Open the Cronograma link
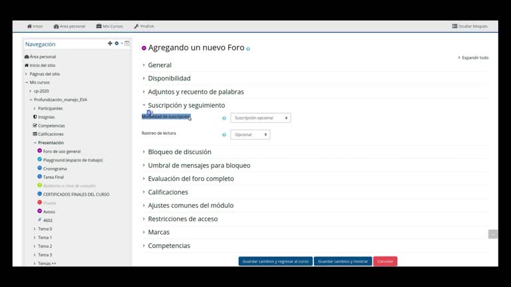This screenshot has width=511, height=287. [x=55, y=169]
